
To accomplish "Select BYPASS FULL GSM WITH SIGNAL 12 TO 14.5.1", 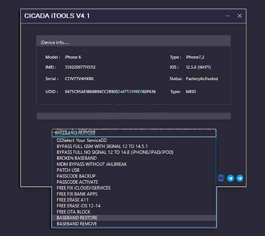I will pyautogui.click(x=134, y=146).
